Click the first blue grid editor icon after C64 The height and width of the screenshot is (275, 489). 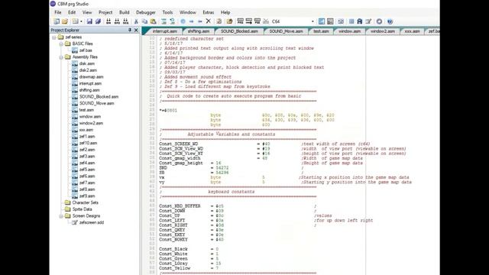point(322,21)
